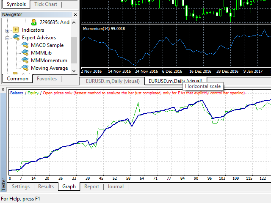The width and height of the screenshot is (271, 203).
Task: Select the MMMomentum expert advisor icon
Action: tap(25, 60)
